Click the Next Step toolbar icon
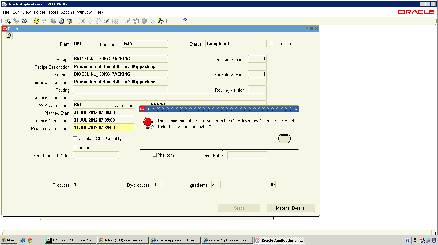Viewport: 438px width, 245px height. (x=45, y=21)
